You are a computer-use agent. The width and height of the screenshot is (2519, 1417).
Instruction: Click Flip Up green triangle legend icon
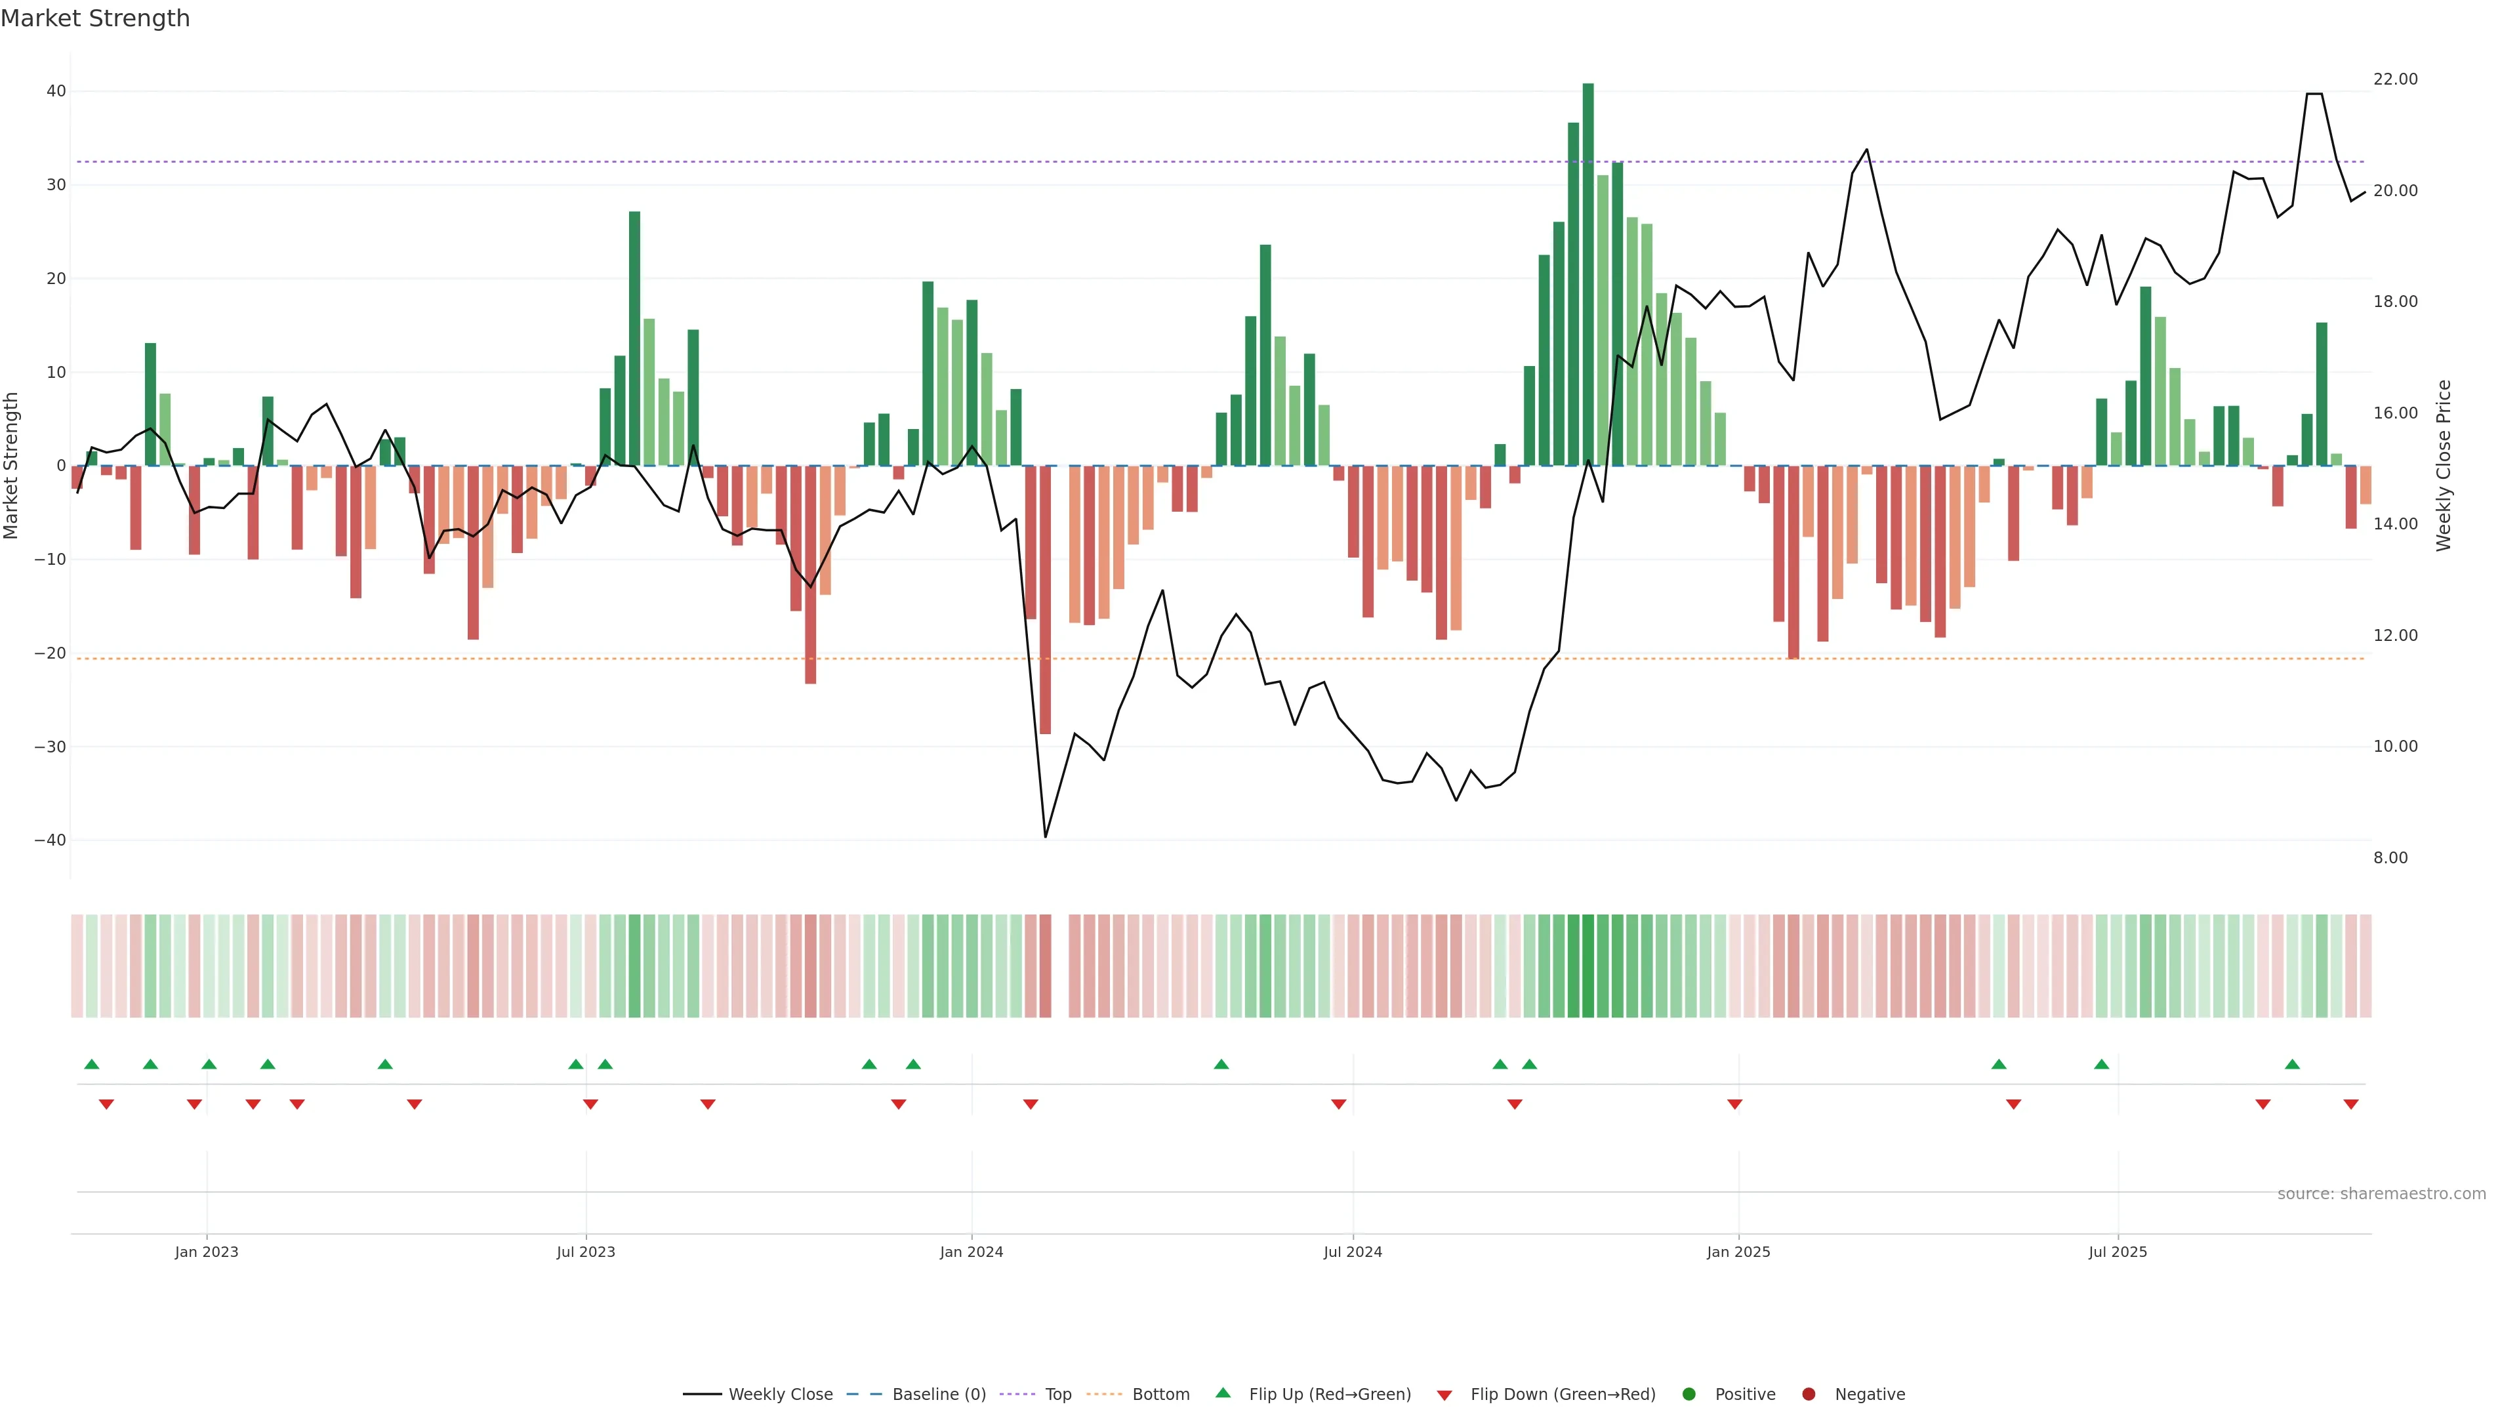coord(1222,1393)
